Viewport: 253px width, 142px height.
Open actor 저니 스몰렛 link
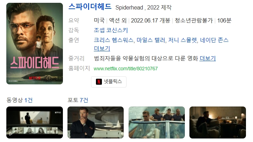coord(182,40)
